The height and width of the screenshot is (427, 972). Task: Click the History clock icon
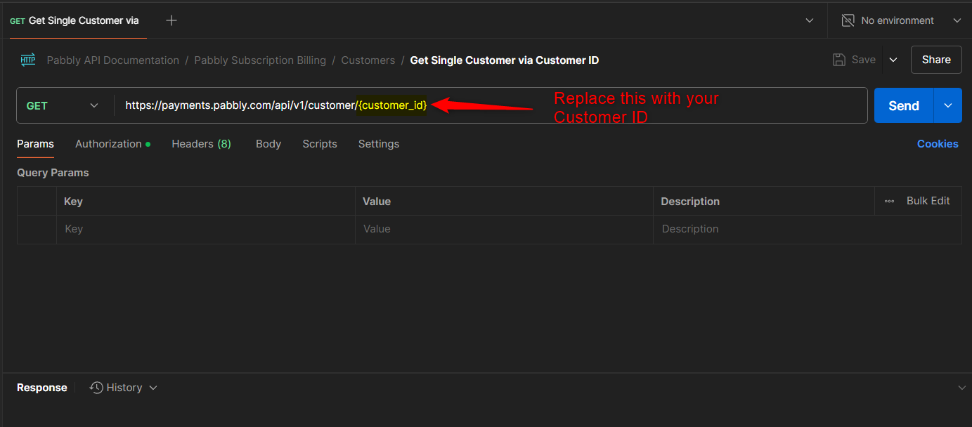click(96, 388)
